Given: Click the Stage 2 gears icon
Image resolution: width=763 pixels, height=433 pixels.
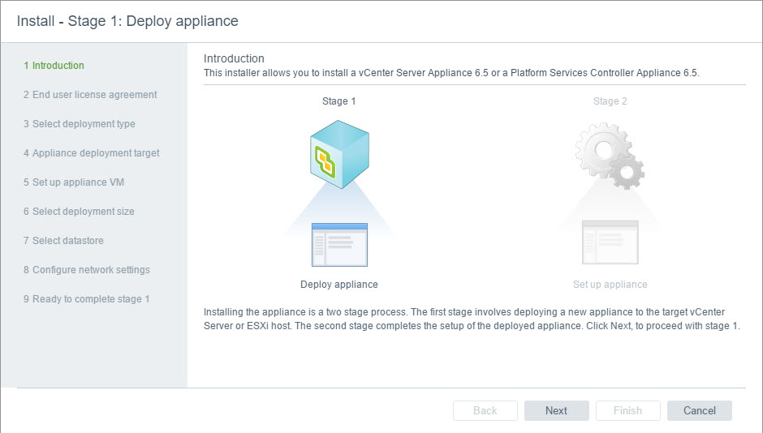Looking at the screenshot, I should 610,156.
